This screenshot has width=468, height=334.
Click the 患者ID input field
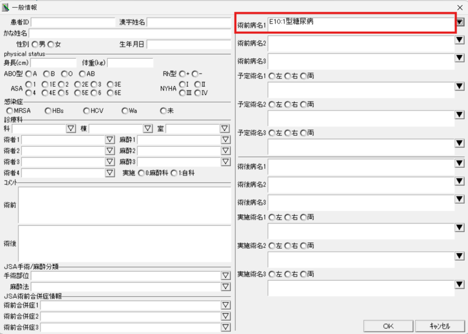point(73,22)
